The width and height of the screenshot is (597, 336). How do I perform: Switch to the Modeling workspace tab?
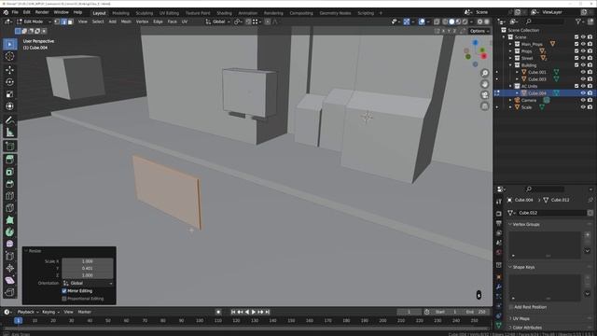[x=120, y=13]
